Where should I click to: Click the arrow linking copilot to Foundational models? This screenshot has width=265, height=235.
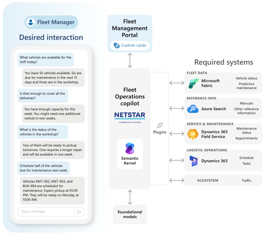130,196
